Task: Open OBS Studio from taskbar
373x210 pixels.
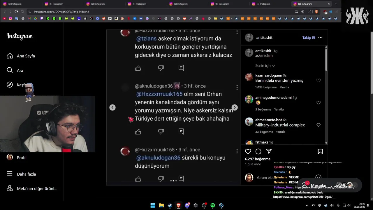Action: pyautogui.click(x=204, y=205)
